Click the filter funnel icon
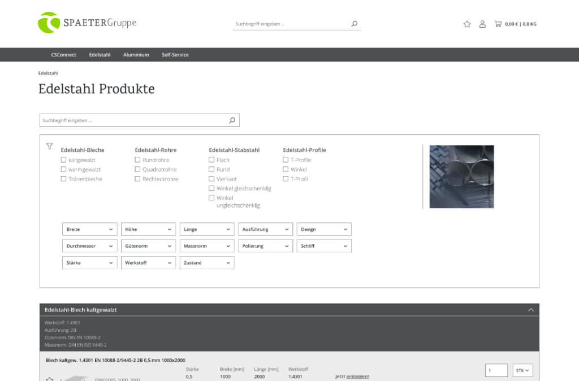Viewport: 579px width, 381px height. click(50, 146)
